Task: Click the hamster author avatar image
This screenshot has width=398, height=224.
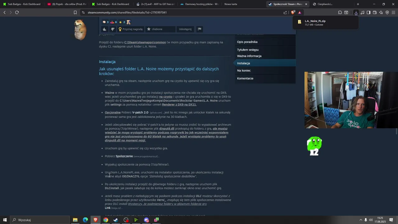Action: tap(81, 30)
